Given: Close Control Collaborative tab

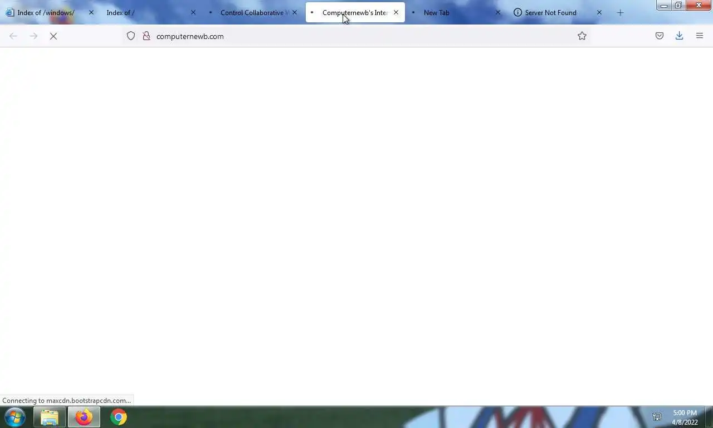Looking at the screenshot, I should (x=295, y=12).
